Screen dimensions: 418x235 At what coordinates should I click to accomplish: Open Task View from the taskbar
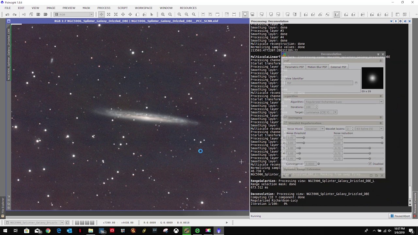pos(15,231)
